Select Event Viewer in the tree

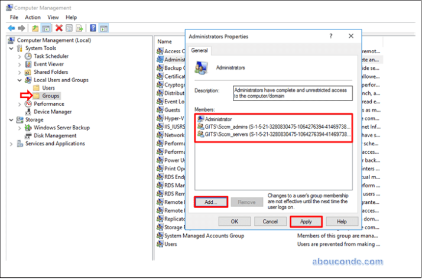point(48,64)
